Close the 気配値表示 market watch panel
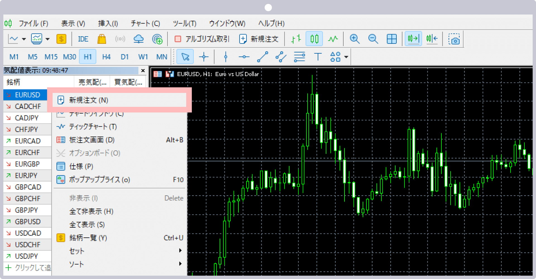The image size is (536, 279). coord(143,71)
